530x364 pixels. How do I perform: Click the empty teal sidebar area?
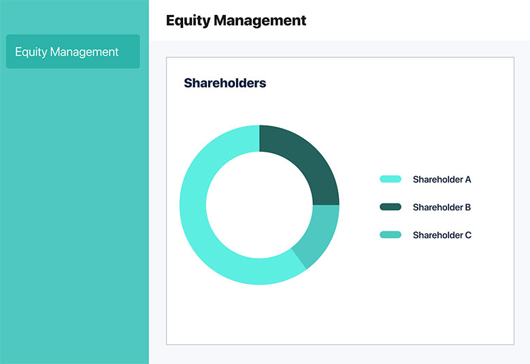click(x=74, y=216)
